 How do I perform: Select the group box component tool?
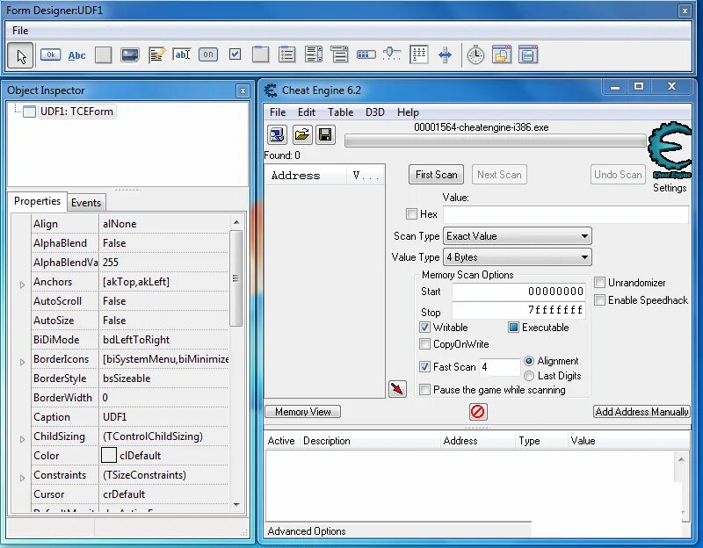pos(260,55)
